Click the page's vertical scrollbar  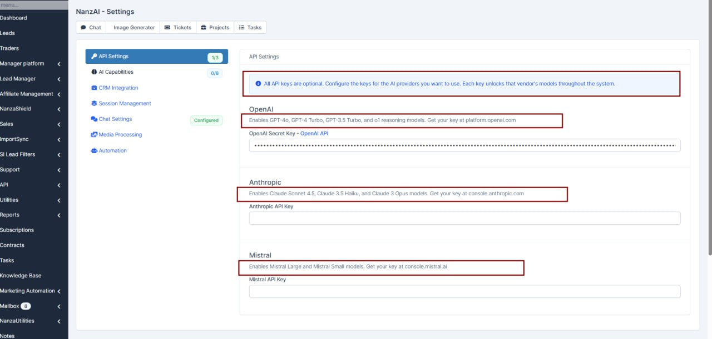(709, 128)
